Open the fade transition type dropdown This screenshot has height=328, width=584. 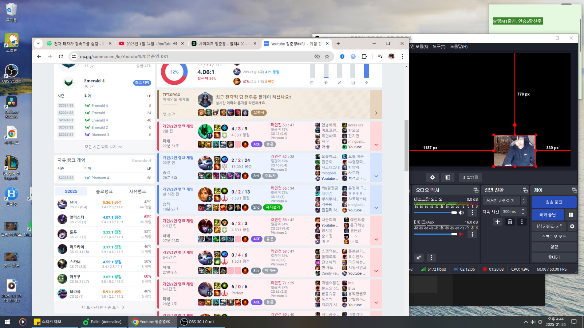[x=504, y=201]
